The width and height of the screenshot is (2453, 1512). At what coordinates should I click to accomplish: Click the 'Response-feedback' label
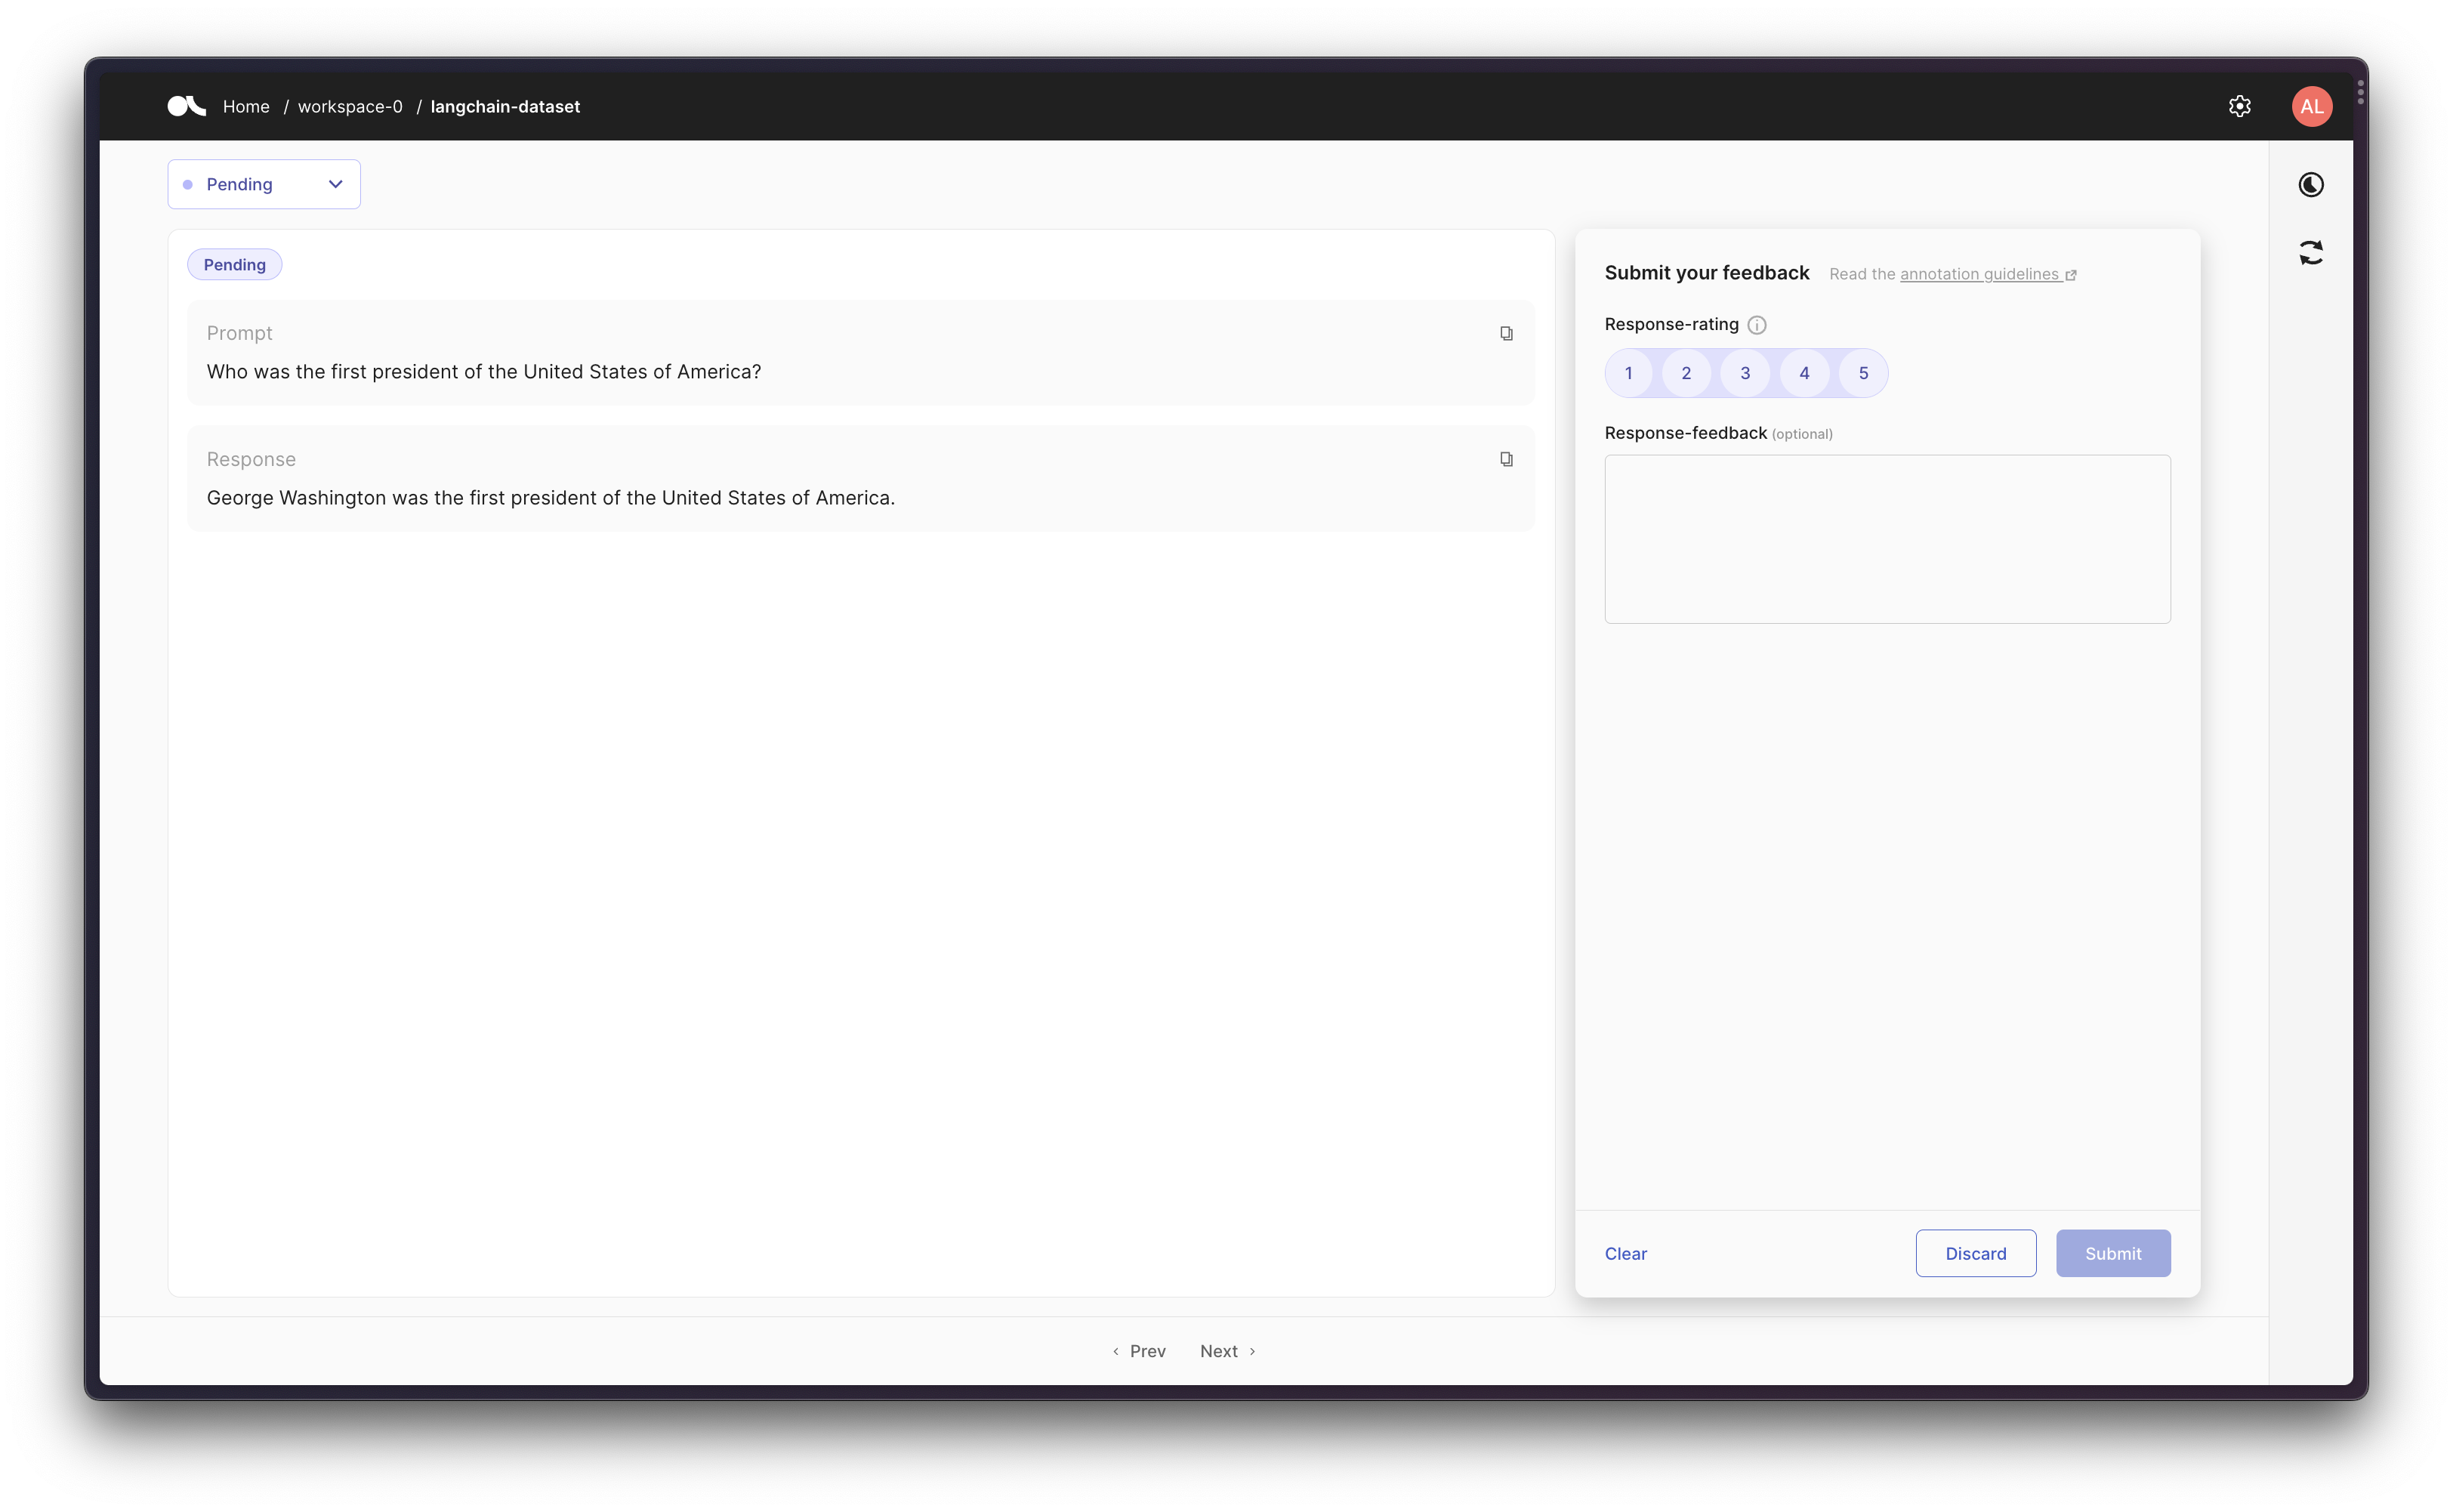pos(1685,433)
